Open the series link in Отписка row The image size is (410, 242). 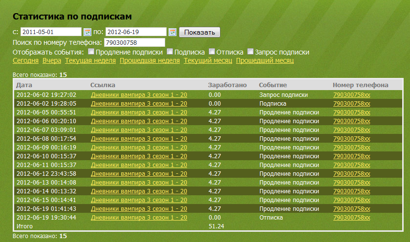click(x=139, y=218)
